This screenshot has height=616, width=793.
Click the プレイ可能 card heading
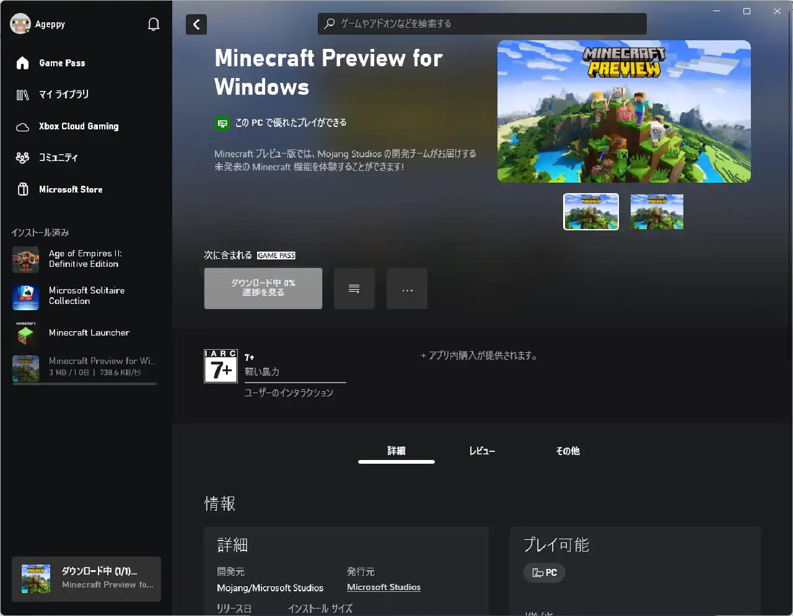tap(556, 545)
